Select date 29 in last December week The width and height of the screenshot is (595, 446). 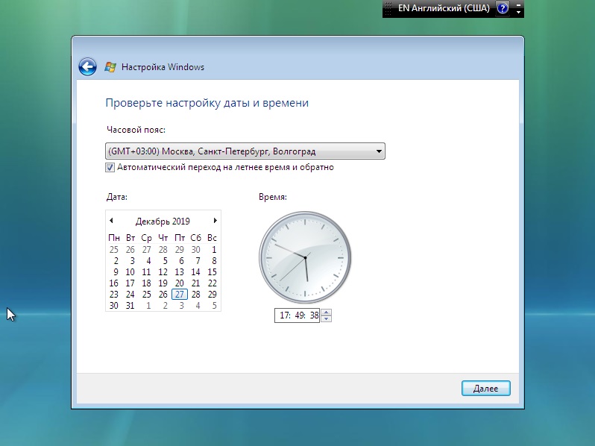coord(212,294)
